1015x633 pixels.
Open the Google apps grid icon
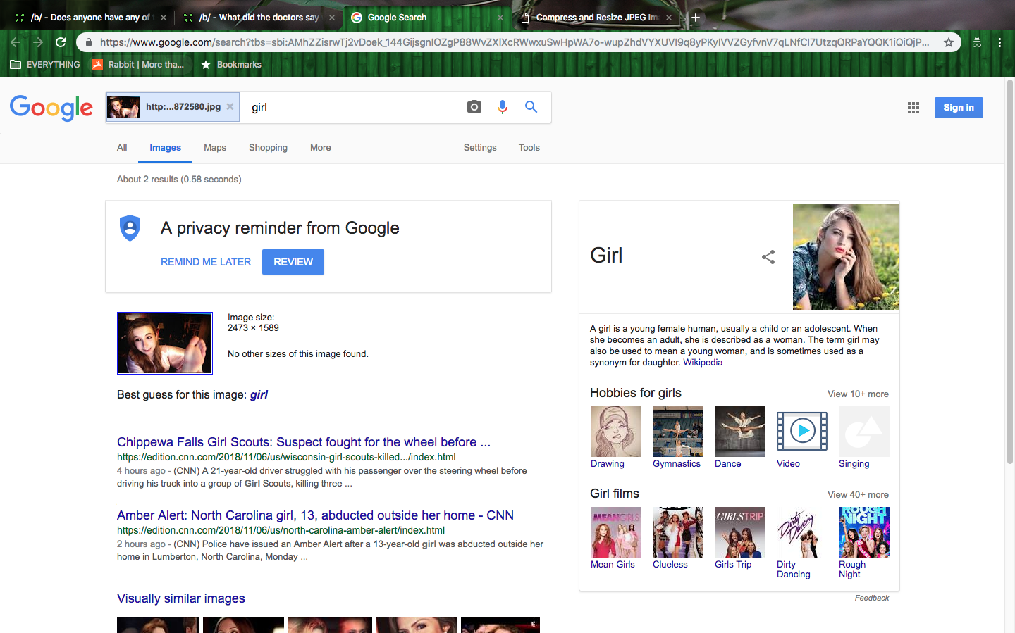[x=914, y=108]
